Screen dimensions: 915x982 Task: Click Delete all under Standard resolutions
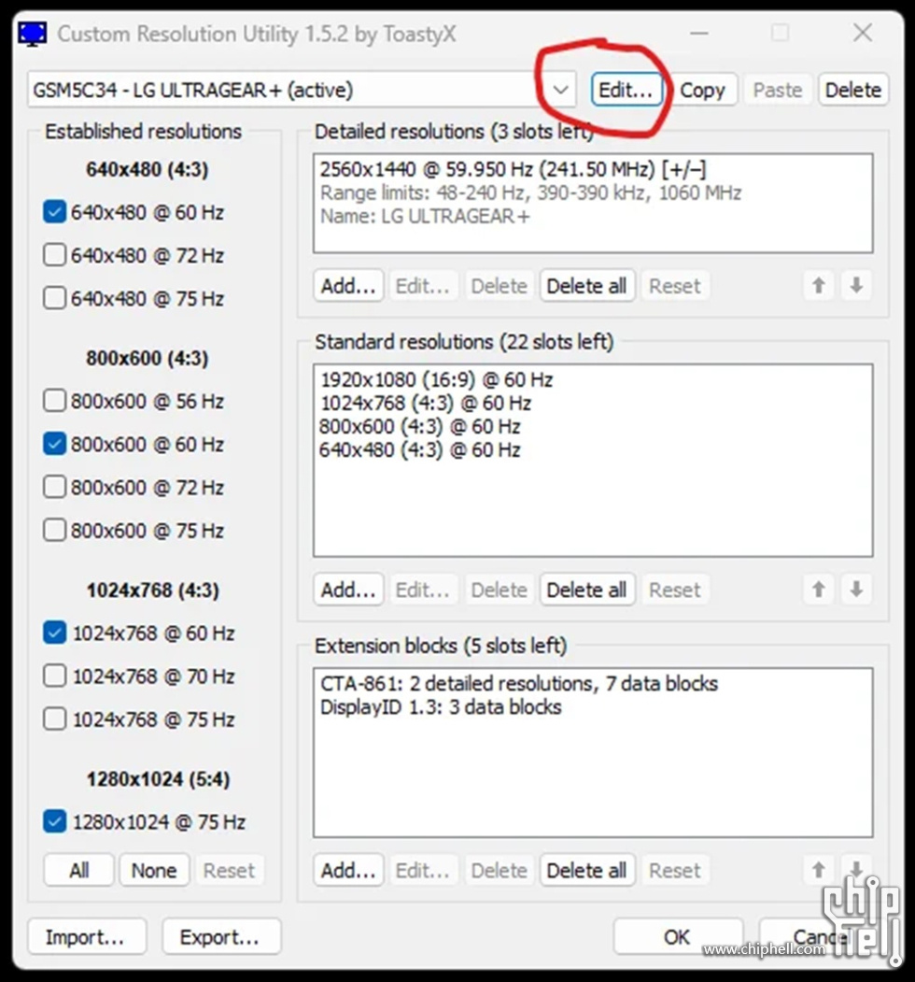click(x=586, y=590)
